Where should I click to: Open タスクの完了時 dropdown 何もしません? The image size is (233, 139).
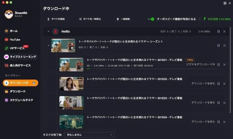point(89,135)
